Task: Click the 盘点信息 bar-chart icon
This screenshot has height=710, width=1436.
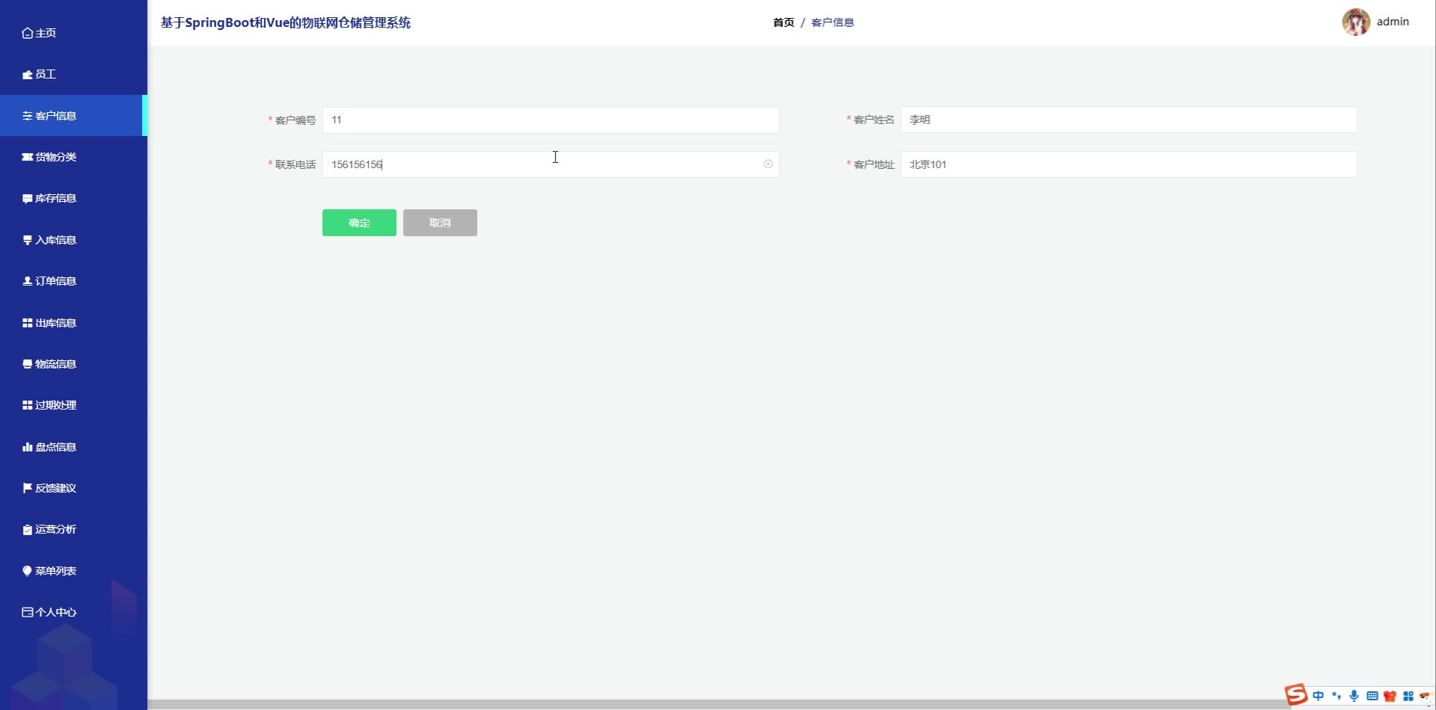Action: (28, 447)
